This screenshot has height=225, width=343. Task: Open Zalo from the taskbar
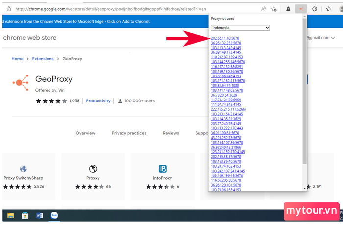coord(54,215)
